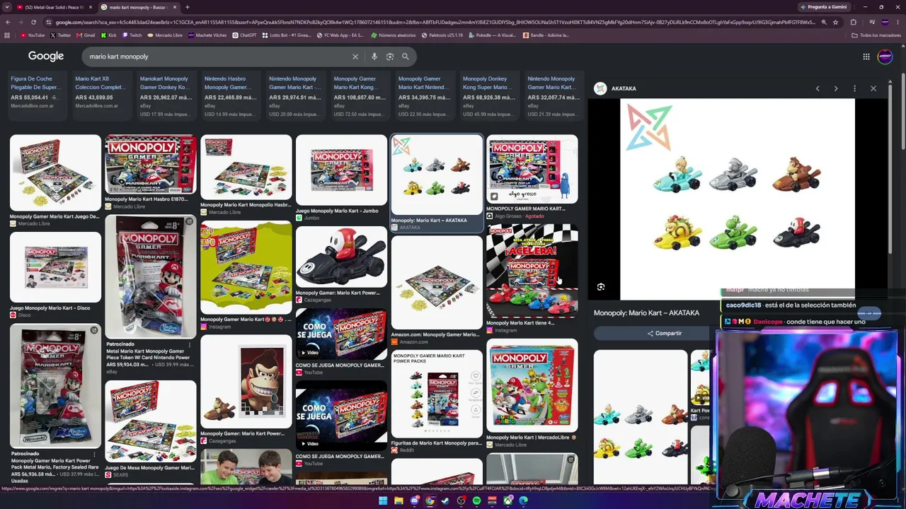Open the YouTube bookmark
Image resolution: width=906 pixels, height=509 pixels.
tap(33, 35)
